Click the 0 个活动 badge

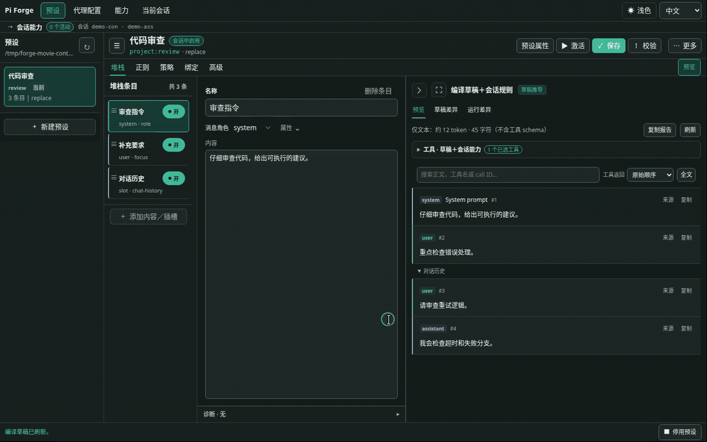click(60, 27)
